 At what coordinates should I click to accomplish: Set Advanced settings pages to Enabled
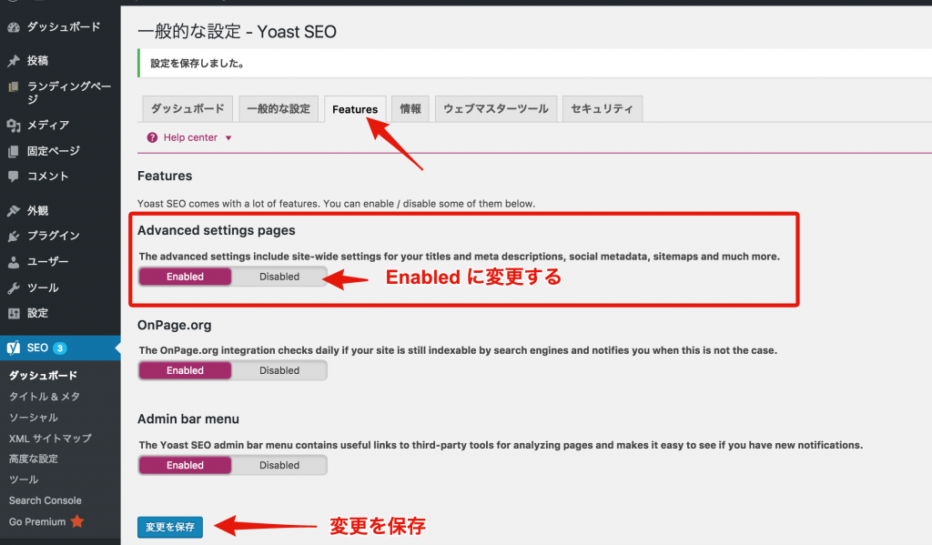[x=185, y=277]
